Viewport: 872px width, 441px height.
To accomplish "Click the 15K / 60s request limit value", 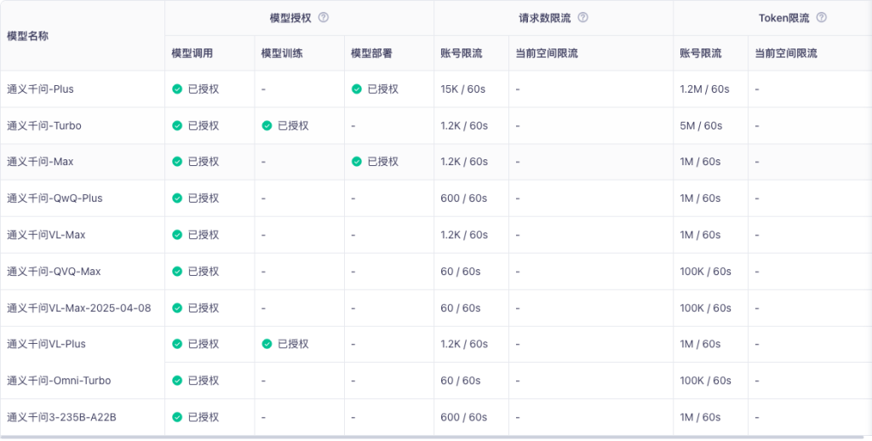I will tap(462, 89).
